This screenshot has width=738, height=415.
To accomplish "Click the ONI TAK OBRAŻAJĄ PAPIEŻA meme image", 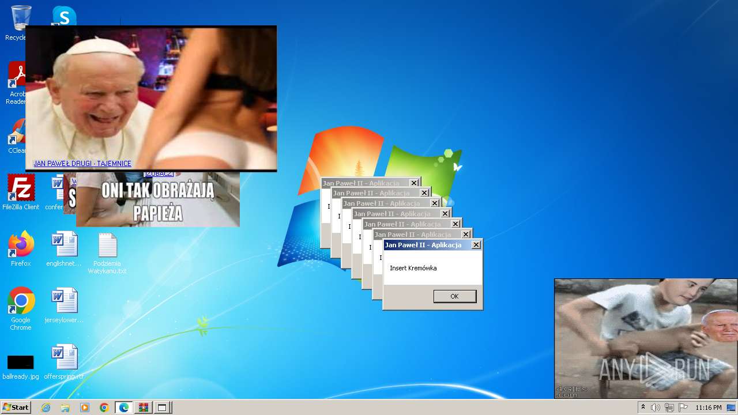I will tap(157, 199).
